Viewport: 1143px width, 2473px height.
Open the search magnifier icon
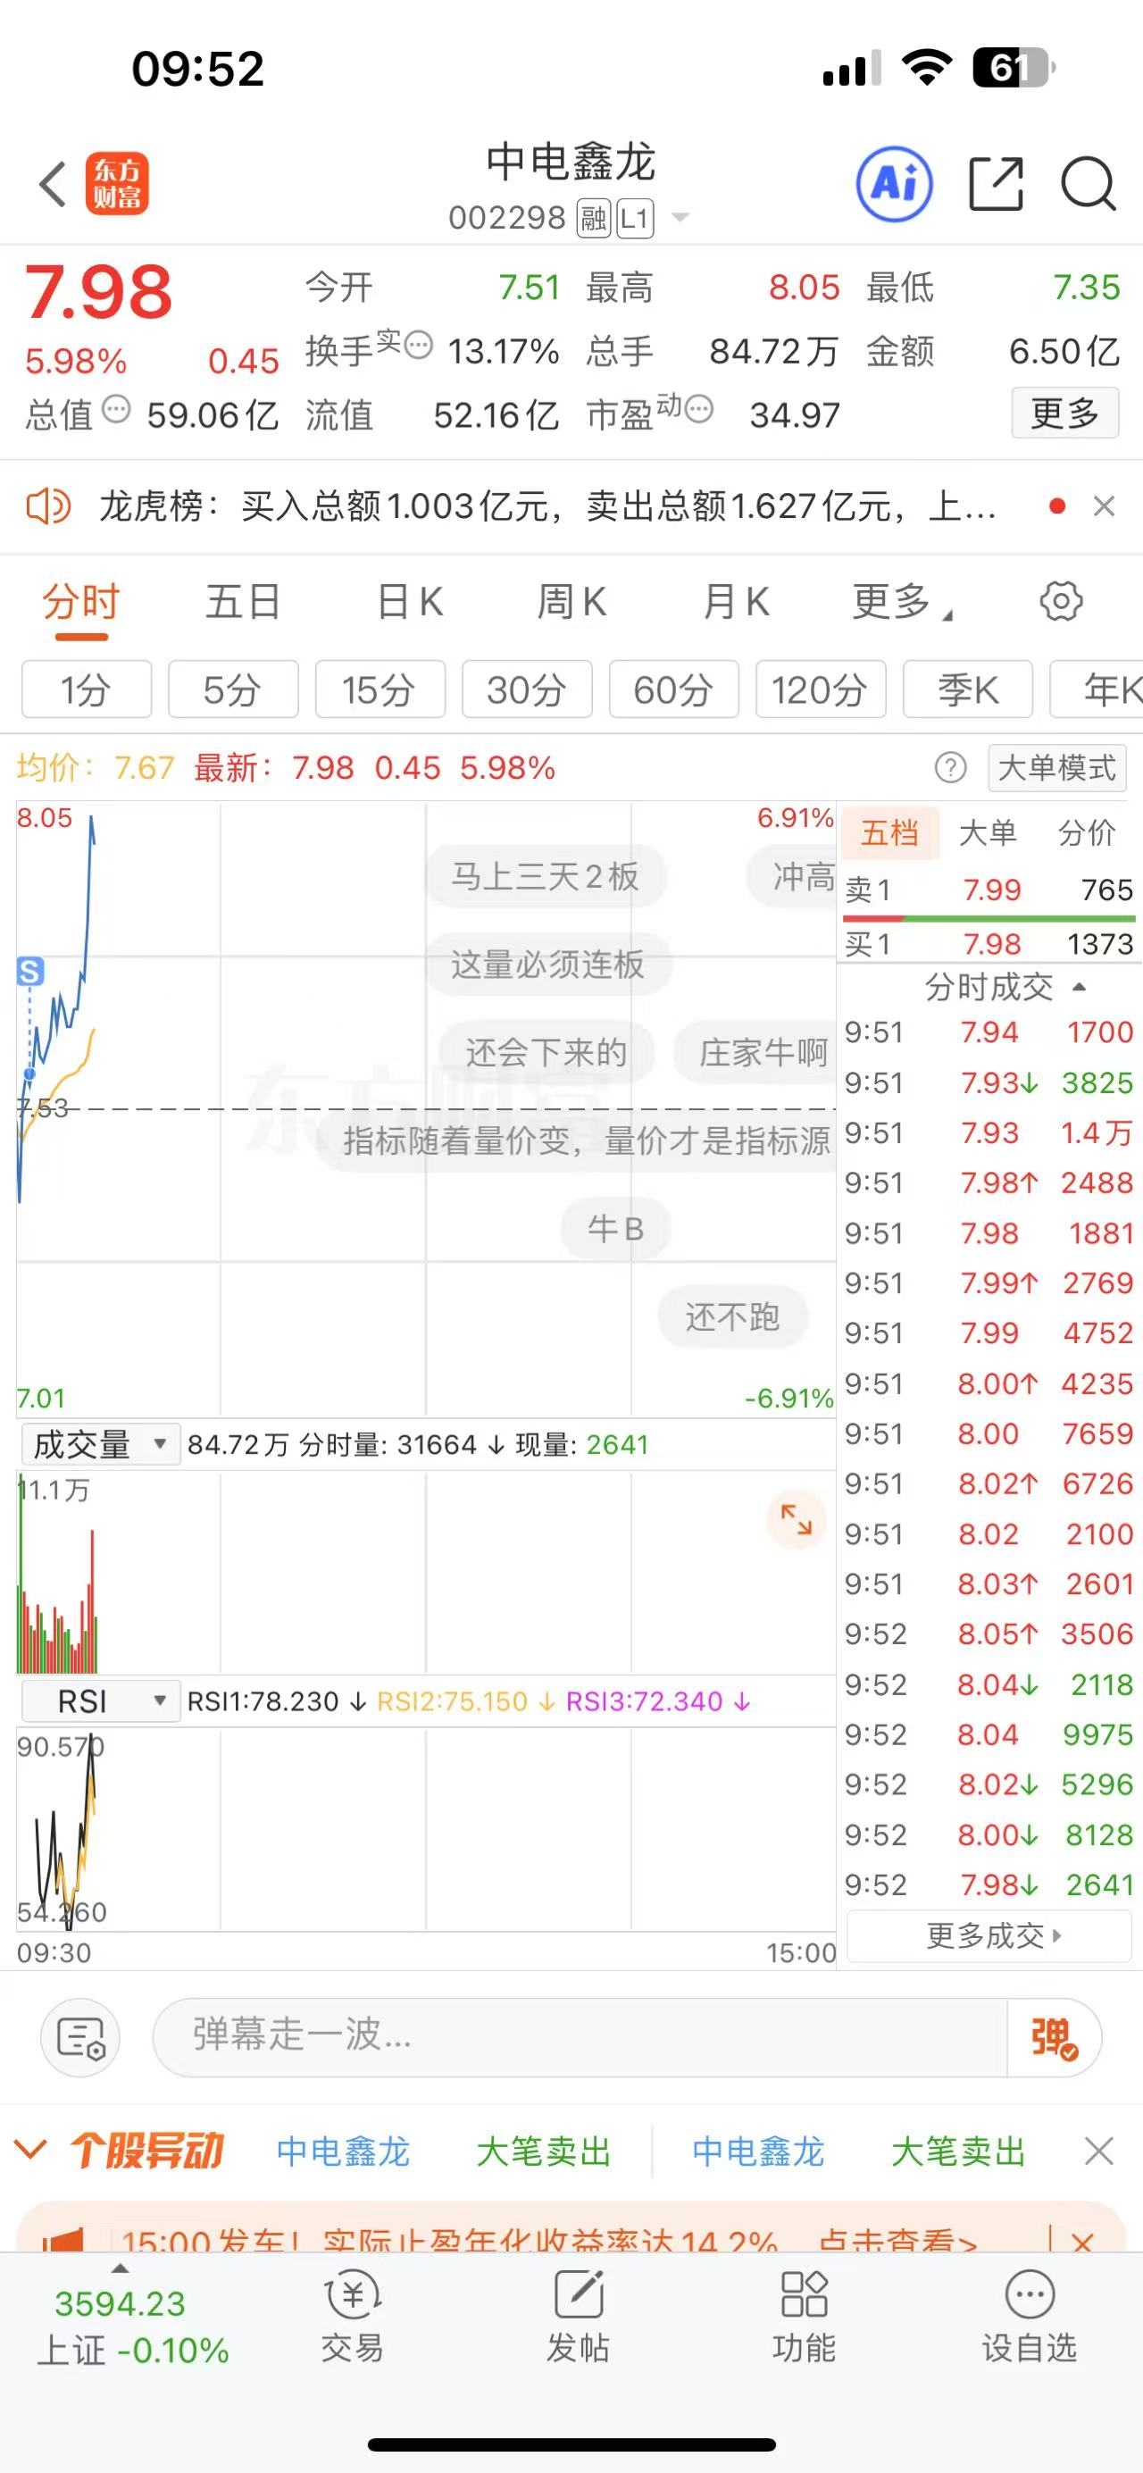click(1089, 183)
